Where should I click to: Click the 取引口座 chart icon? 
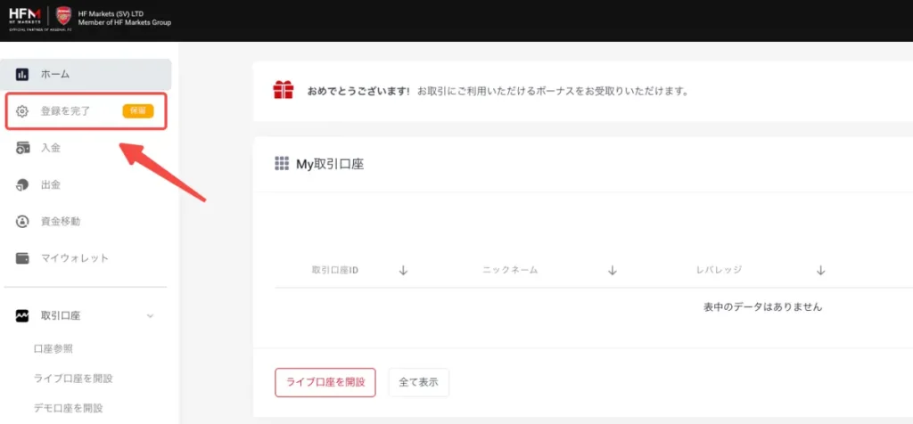click(22, 316)
